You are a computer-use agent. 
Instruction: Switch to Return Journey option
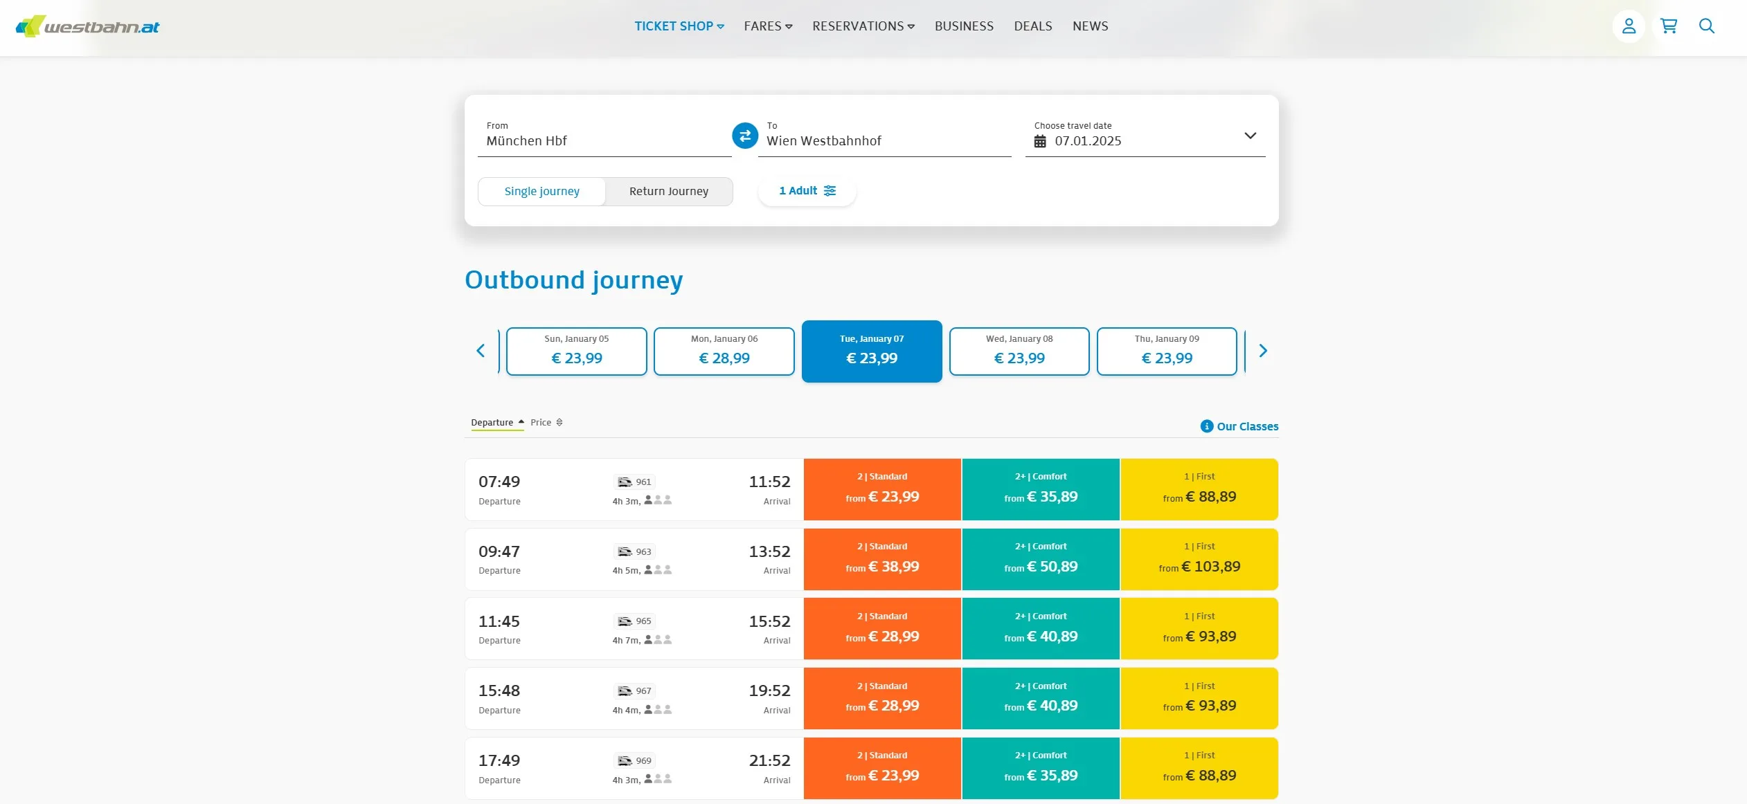coord(669,192)
